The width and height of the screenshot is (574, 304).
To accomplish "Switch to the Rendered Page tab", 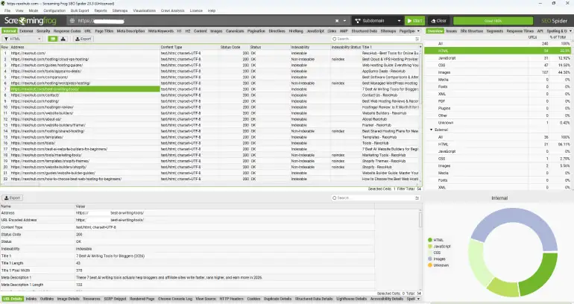I will pyautogui.click(x=142, y=299).
